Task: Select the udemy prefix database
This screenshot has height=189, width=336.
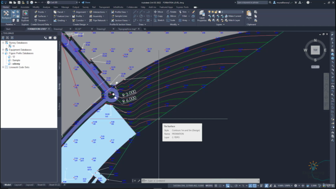Action: [16, 64]
